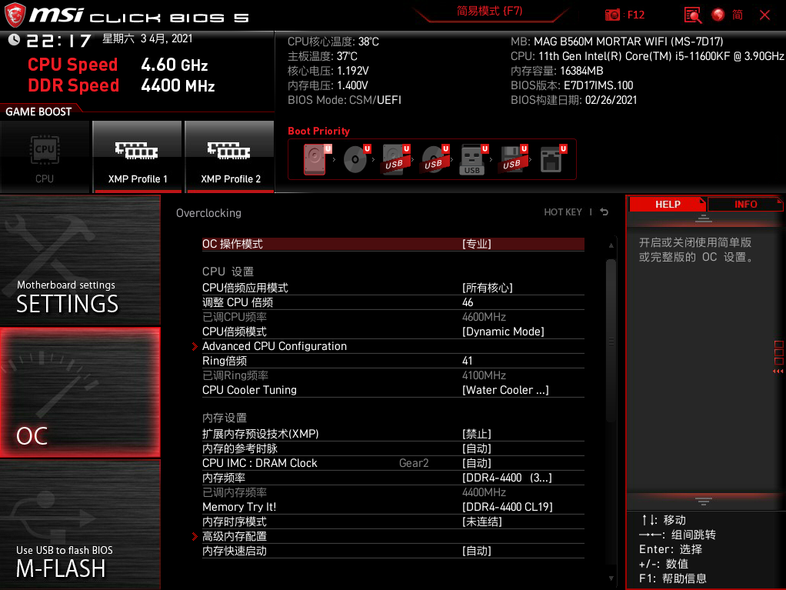This screenshot has width=786, height=590.
Task: Go back using the return arrow icon
Action: click(604, 212)
